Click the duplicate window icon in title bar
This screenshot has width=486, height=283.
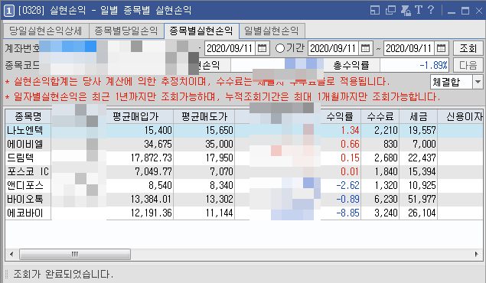point(390,10)
